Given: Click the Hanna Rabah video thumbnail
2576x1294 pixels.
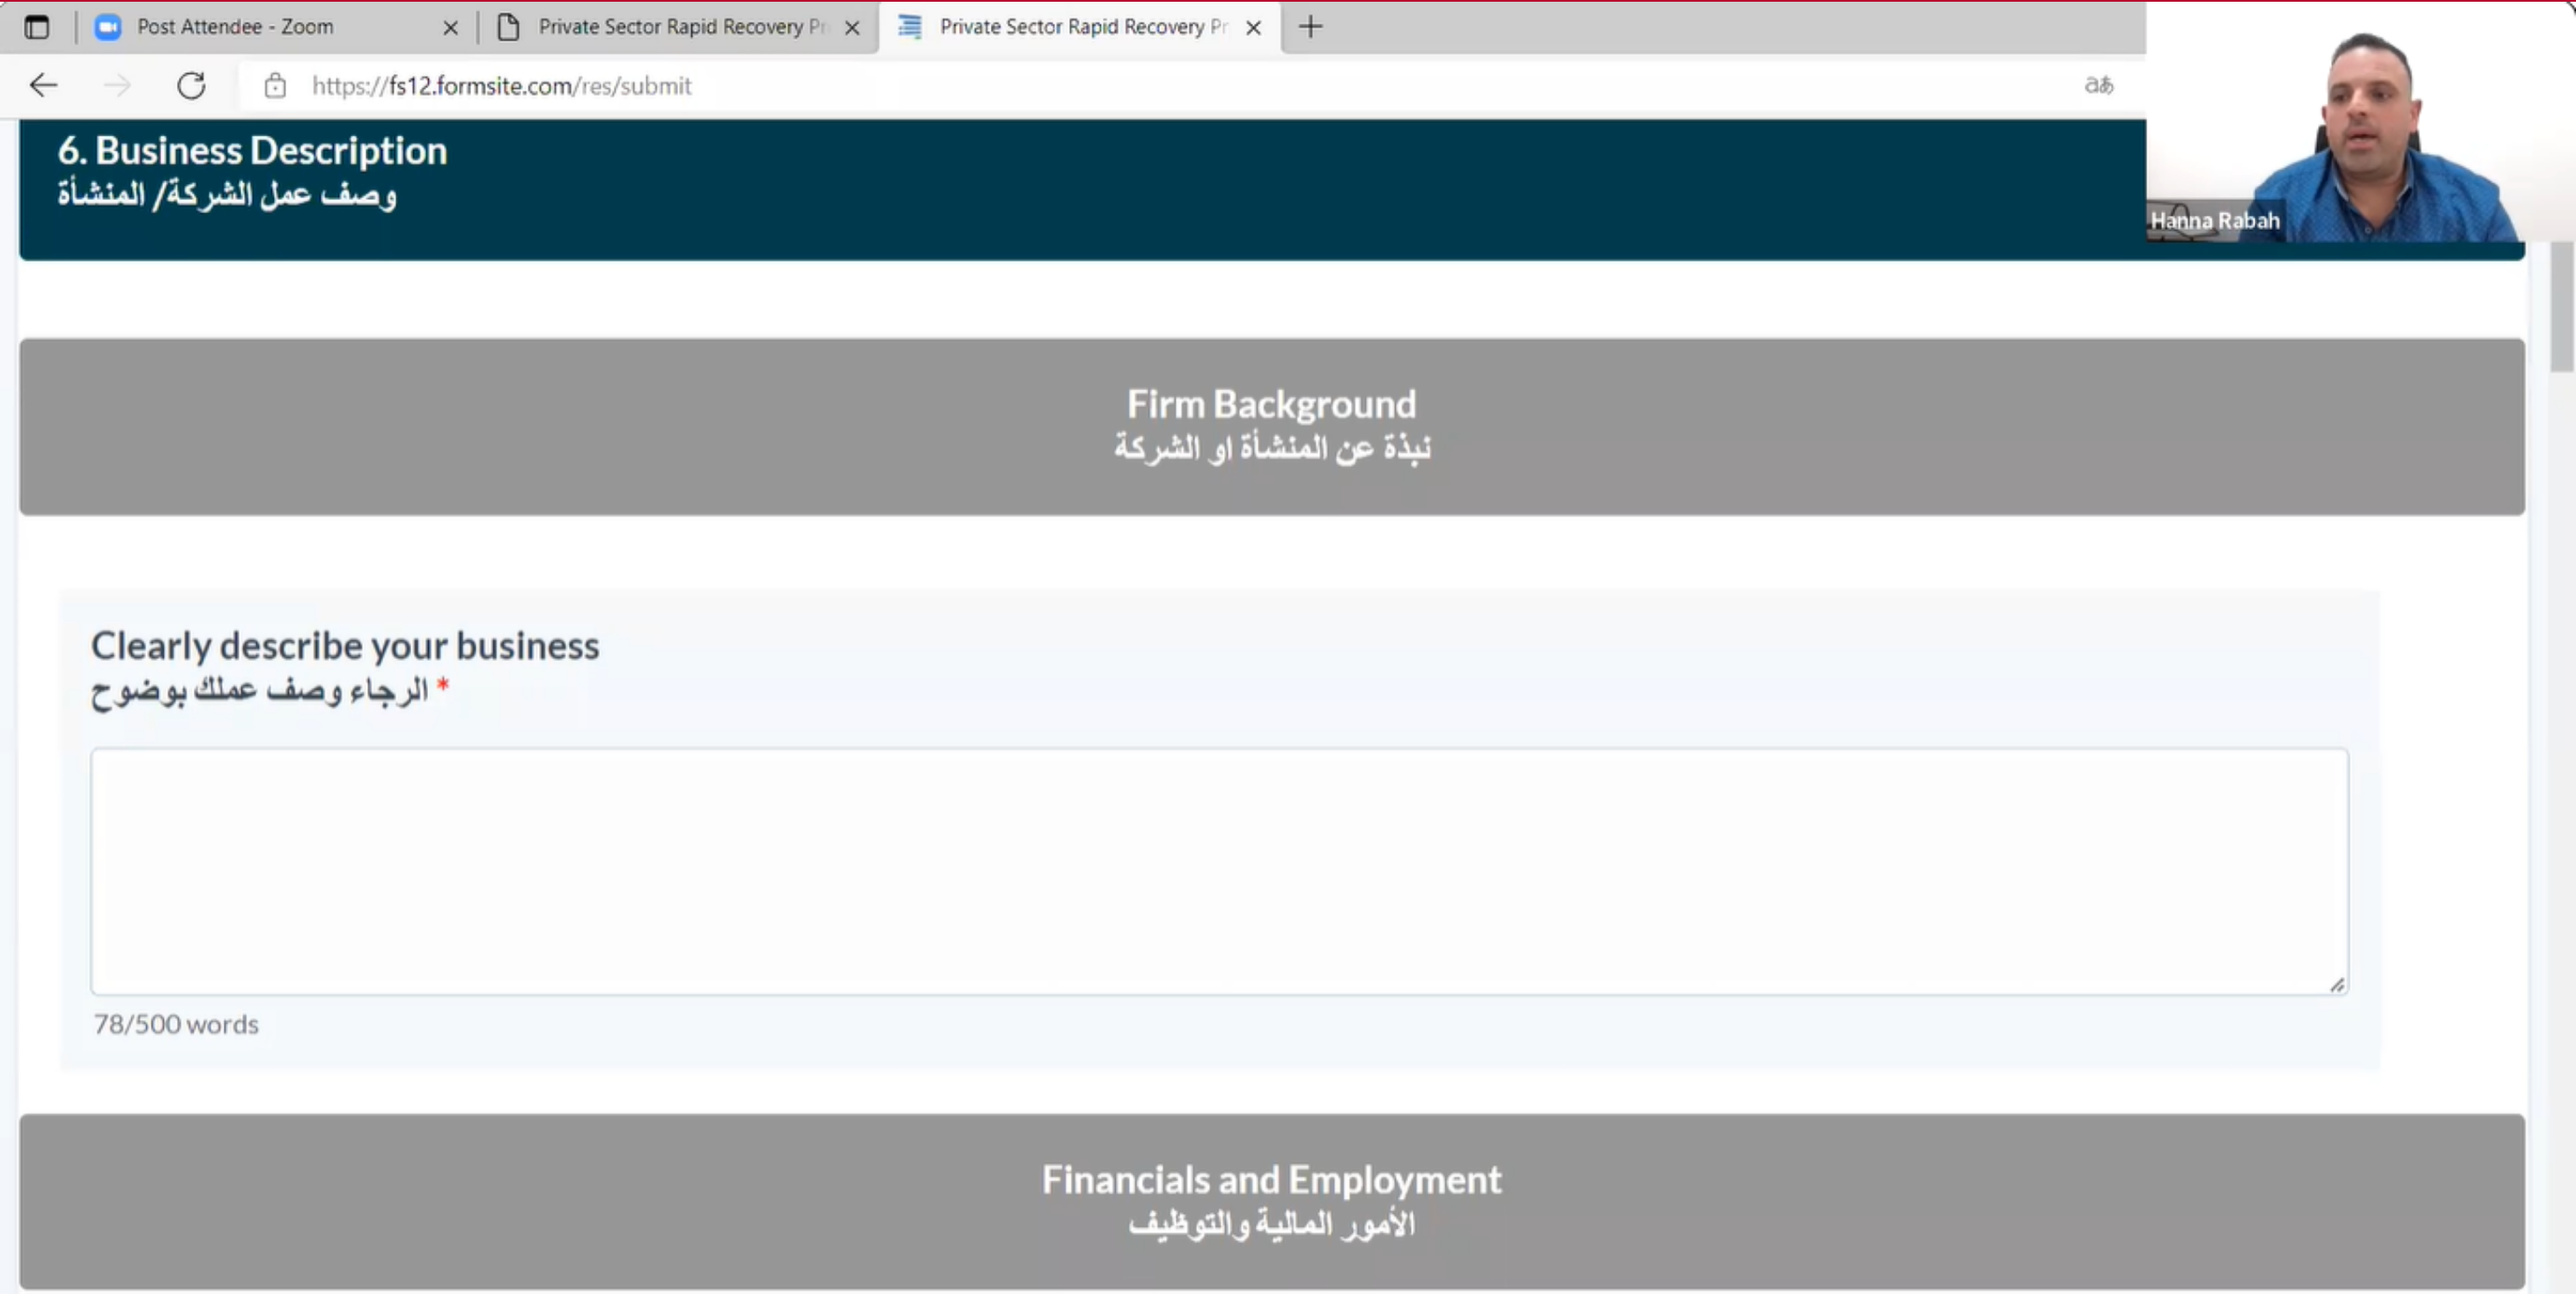Looking at the screenshot, I should point(2360,122).
